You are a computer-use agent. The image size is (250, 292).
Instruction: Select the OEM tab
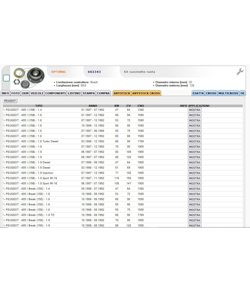[x=25, y=93]
